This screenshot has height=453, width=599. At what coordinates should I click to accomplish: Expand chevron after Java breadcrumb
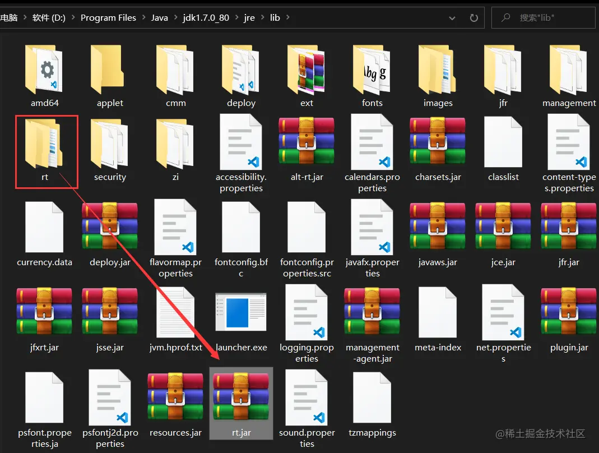coord(176,17)
